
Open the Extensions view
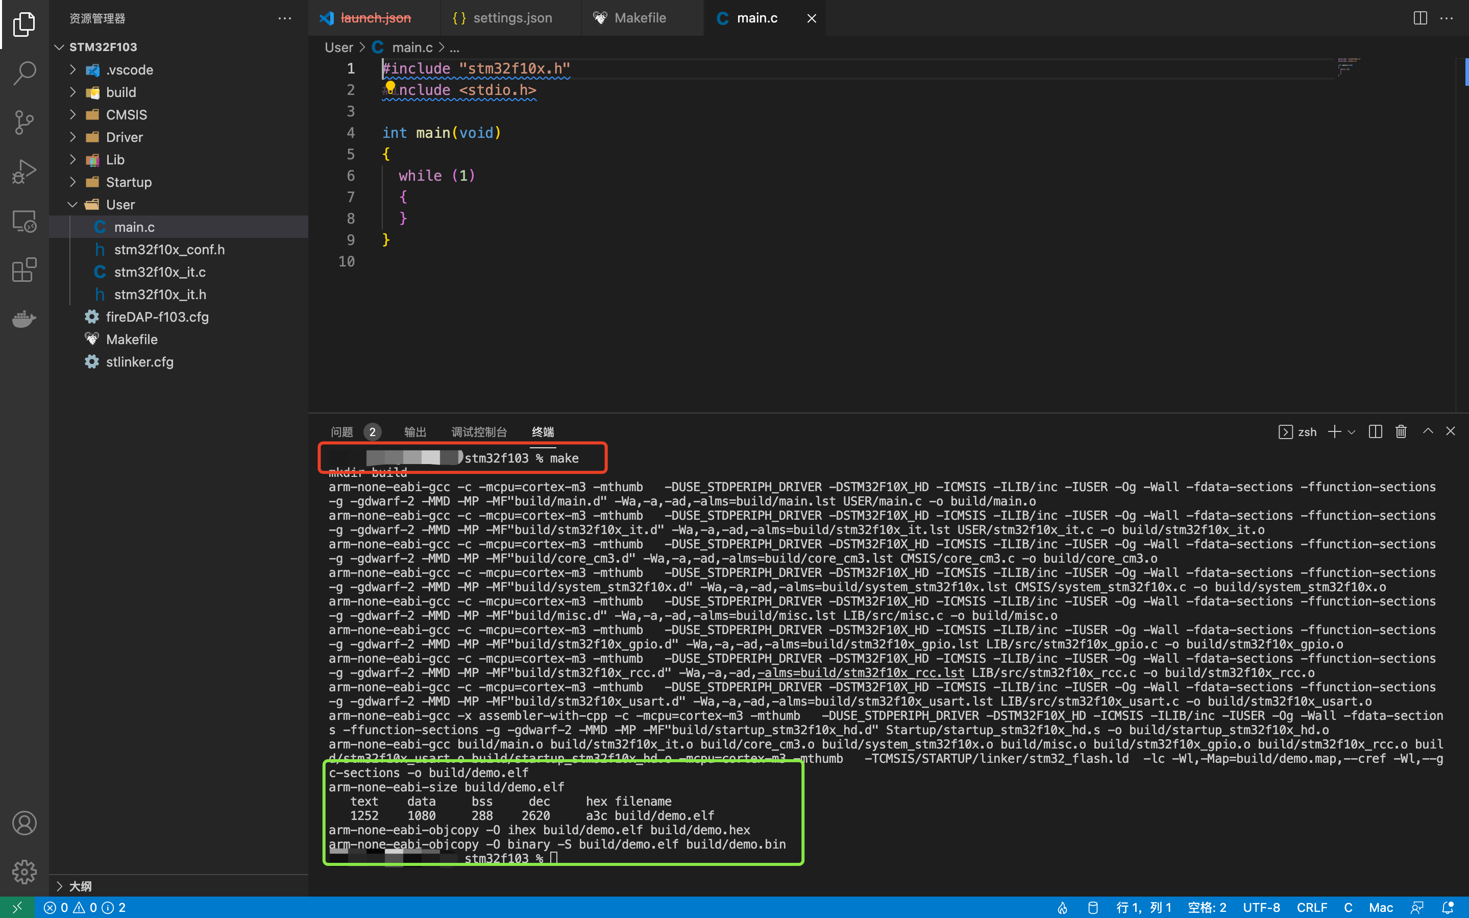point(25,270)
